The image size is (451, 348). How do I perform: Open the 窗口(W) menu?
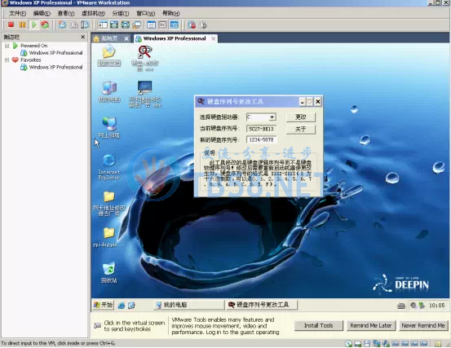145,13
